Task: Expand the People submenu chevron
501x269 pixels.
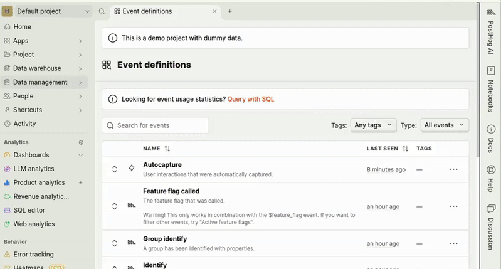Action: click(x=80, y=96)
